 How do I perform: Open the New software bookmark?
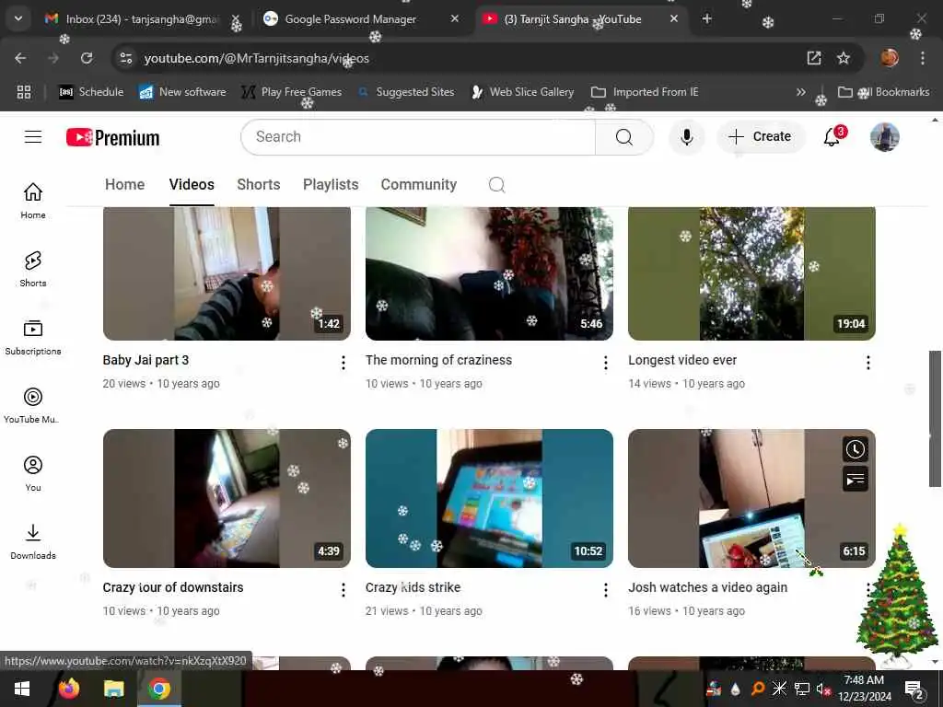click(x=183, y=92)
